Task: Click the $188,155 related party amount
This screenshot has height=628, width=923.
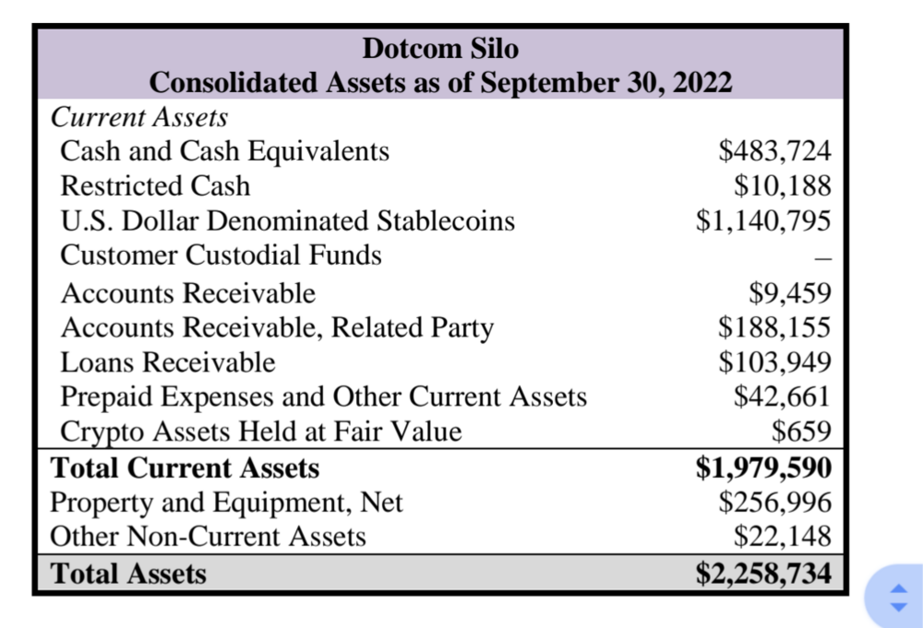Action: point(774,327)
